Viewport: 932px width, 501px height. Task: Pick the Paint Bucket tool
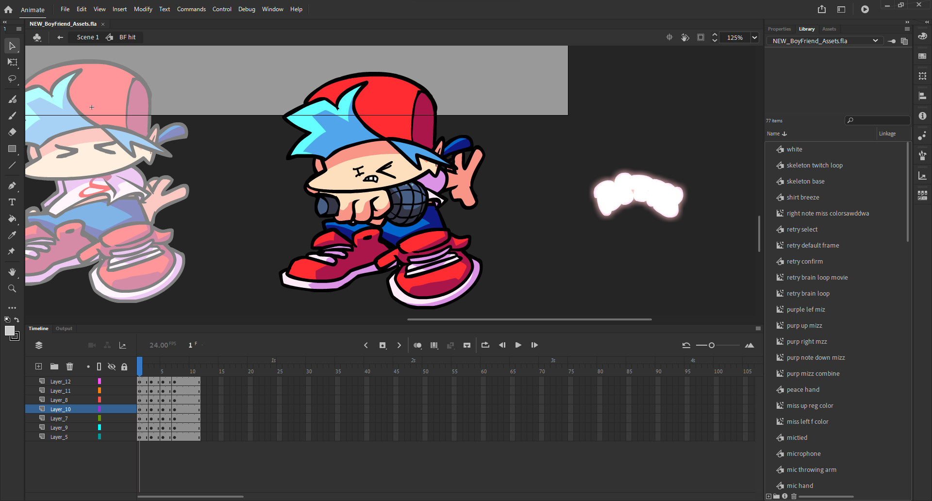pos(12,219)
